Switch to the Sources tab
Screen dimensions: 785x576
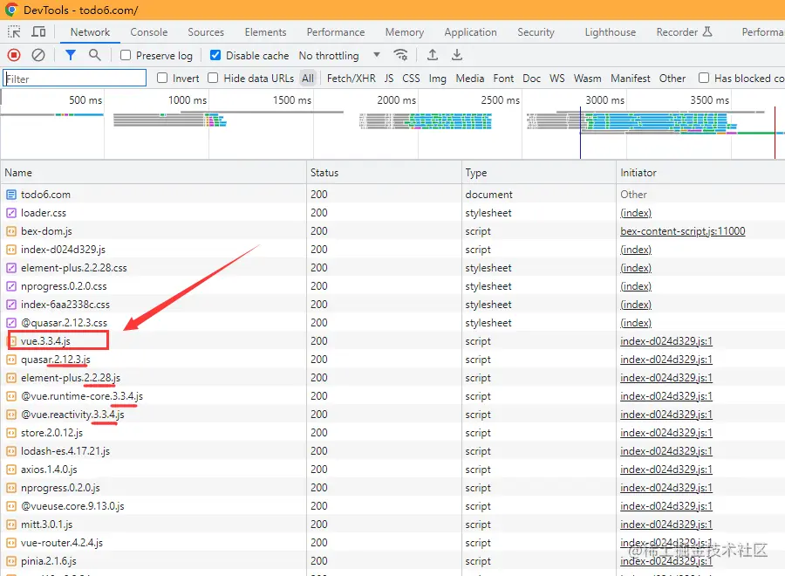click(206, 32)
